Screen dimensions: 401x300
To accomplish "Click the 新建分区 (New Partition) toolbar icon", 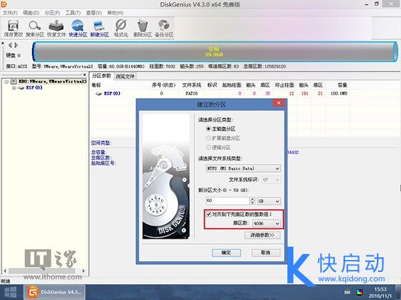I will tap(100, 28).
